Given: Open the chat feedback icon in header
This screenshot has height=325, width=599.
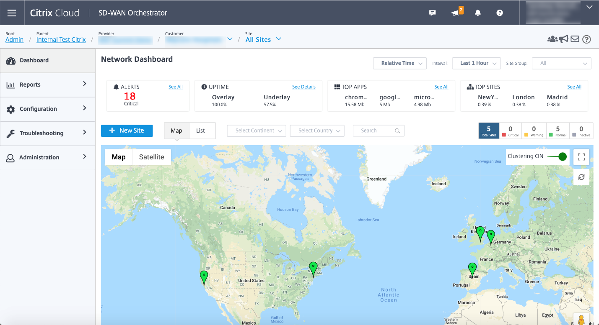Looking at the screenshot, I should pyautogui.click(x=433, y=13).
